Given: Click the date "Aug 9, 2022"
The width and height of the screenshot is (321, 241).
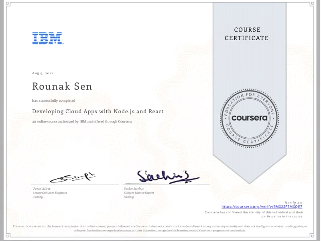Looking at the screenshot, I should pyautogui.click(x=43, y=73).
